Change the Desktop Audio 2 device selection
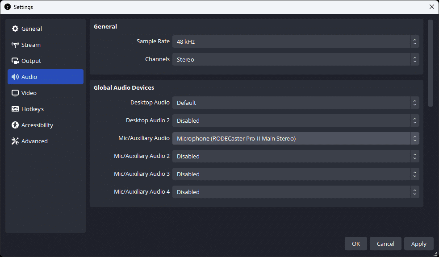This screenshot has width=439, height=257. (295, 120)
